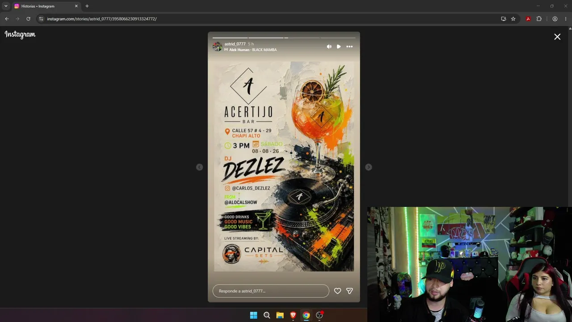Click the Acertijo Bar flyer image

click(284, 166)
